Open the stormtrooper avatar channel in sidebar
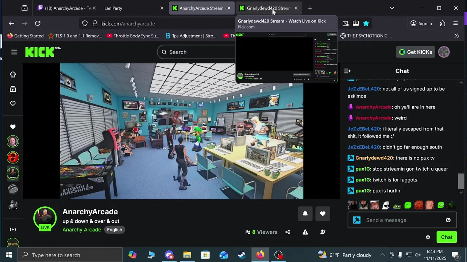Viewport: 467px width, 262px height. click(x=13, y=205)
